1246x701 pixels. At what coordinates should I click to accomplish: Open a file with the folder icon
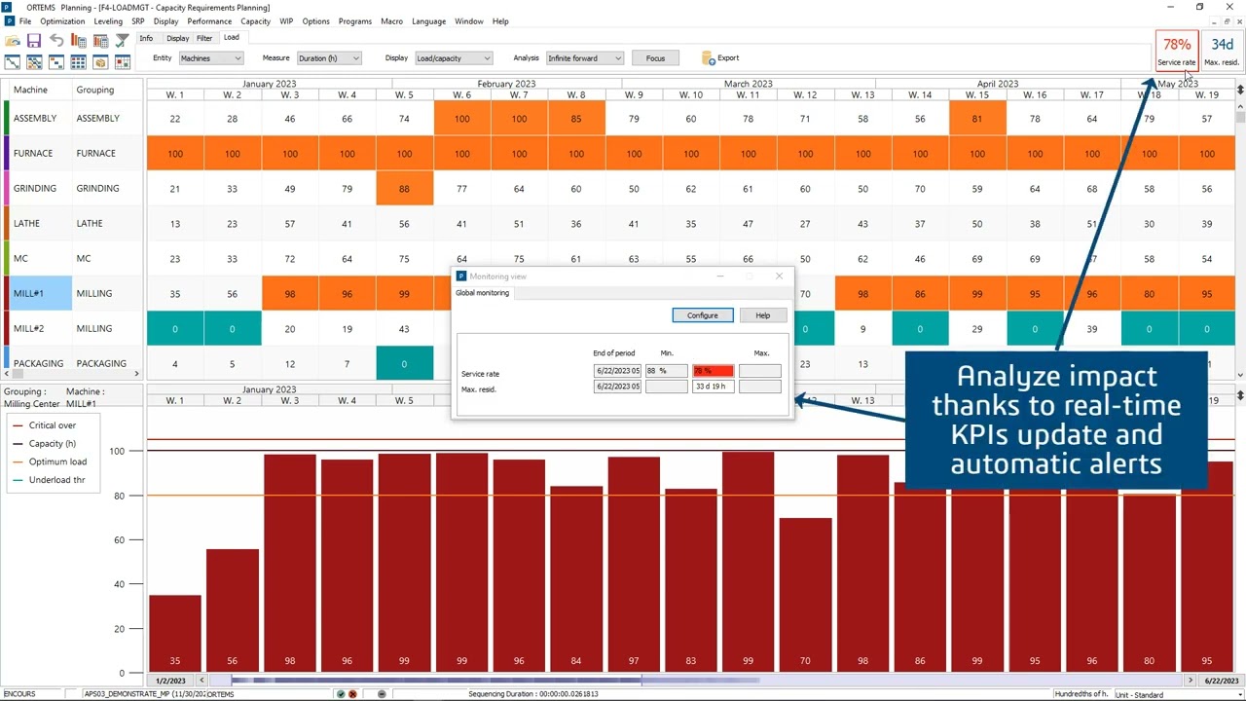pyautogui.click(x=13, y=41)
